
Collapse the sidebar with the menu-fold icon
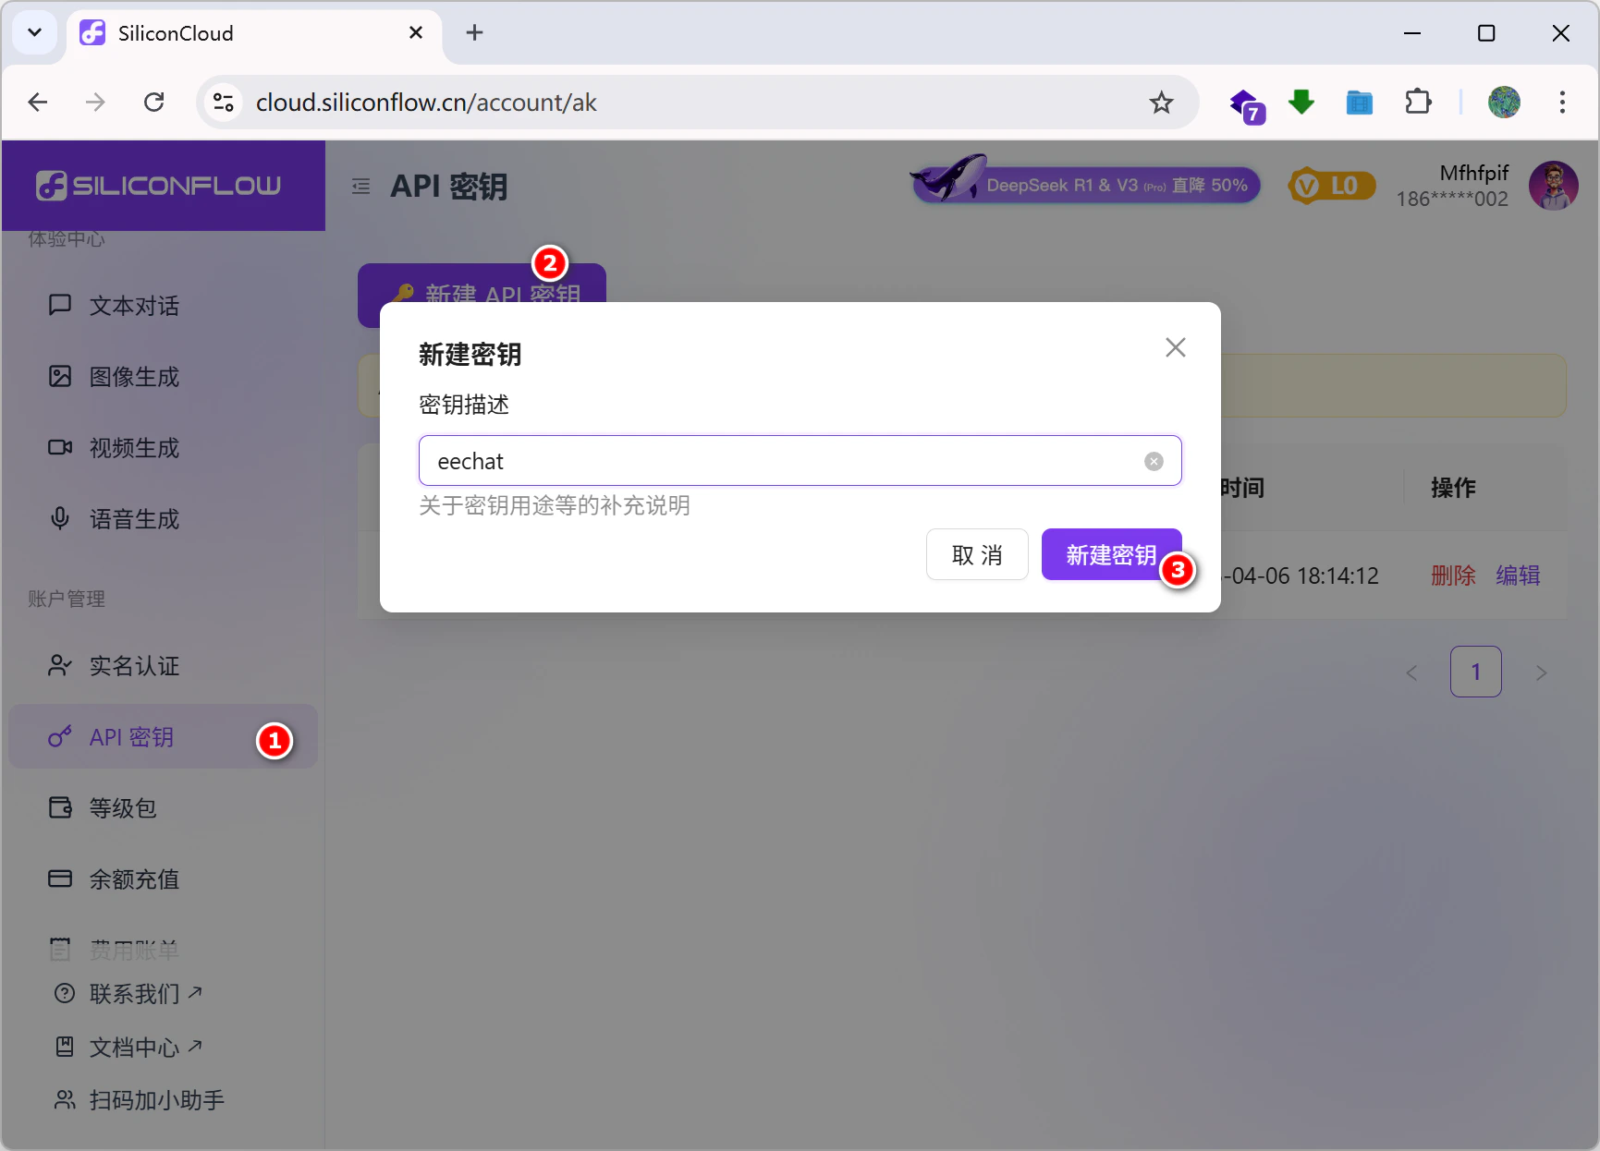[361, 187]
